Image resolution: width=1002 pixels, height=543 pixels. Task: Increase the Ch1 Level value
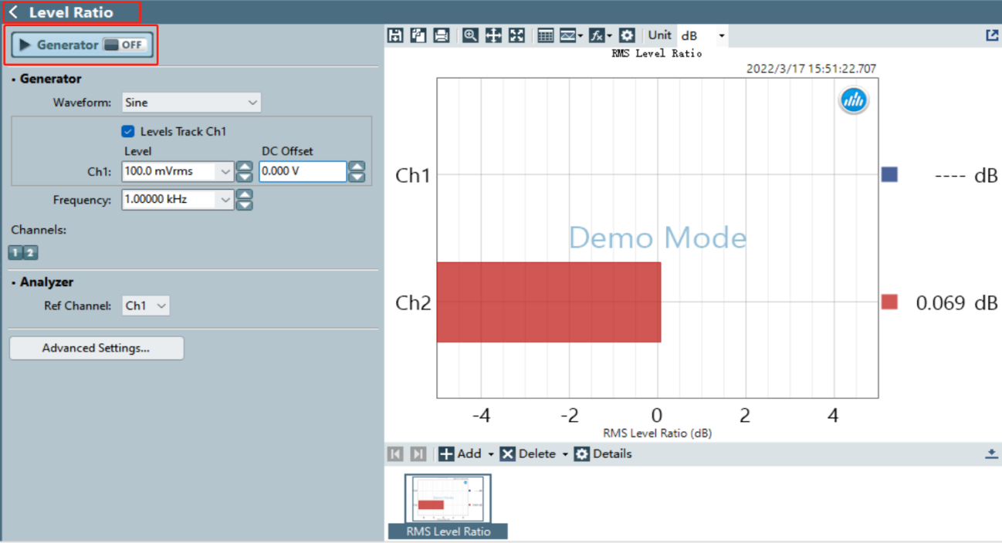[x=244, y=166]
